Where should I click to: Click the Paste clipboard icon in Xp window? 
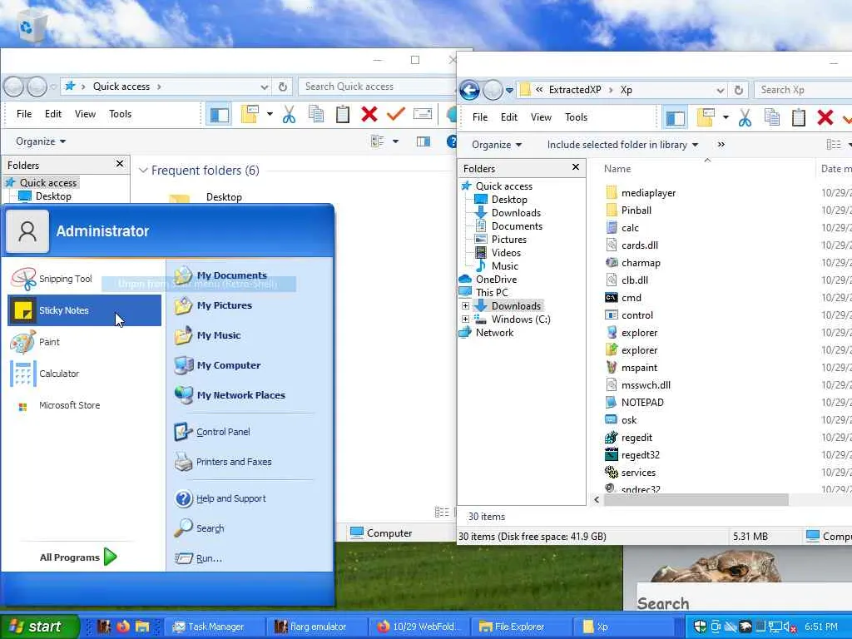(x=798, y=117)
